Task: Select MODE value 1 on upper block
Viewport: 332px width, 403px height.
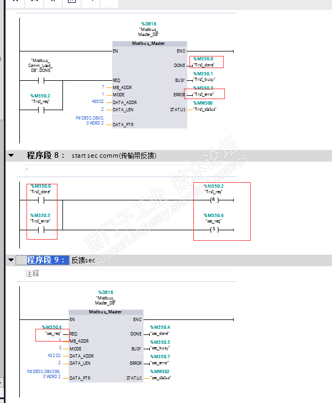Action: tap(103, 94)
